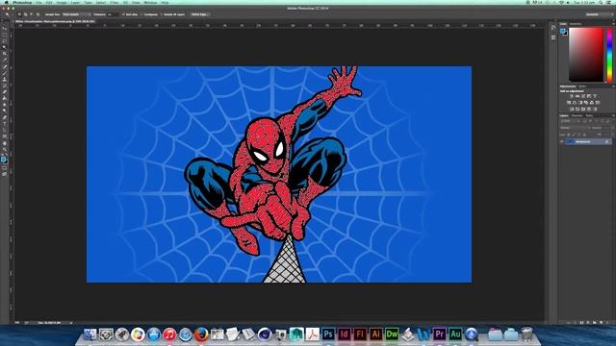Toggle the Contiguous checkbox
The height and width of the screenshot is (346, 616).
click(141, 14)
